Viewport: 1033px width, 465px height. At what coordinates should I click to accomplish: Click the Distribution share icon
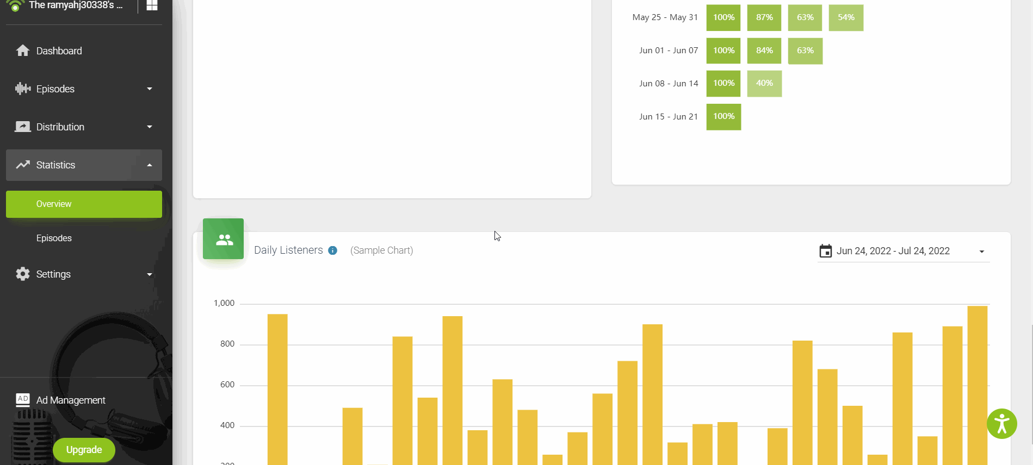coord(23,127)
